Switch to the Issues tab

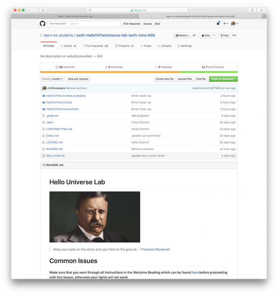tap(68, 46)
